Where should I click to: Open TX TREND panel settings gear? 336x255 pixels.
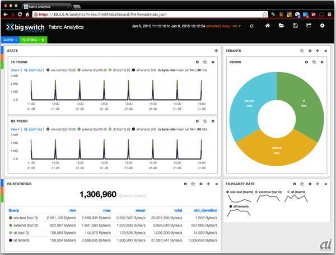[212, 62]
